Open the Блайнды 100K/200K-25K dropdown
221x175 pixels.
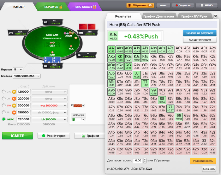tap(27, 76)
